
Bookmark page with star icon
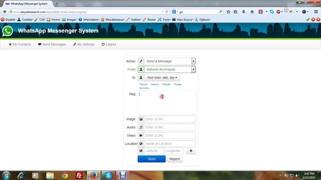pos(228,12)
